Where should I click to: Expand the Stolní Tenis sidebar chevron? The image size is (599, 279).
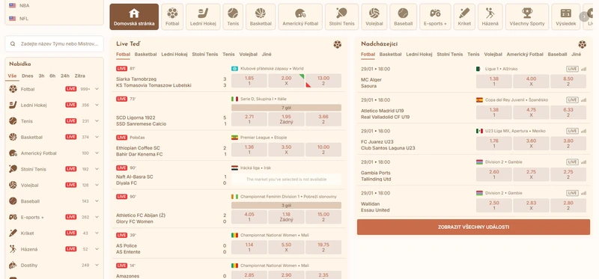tap(97, 169)
